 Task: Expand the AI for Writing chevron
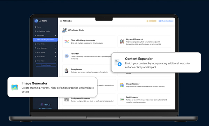click(55, 44)
